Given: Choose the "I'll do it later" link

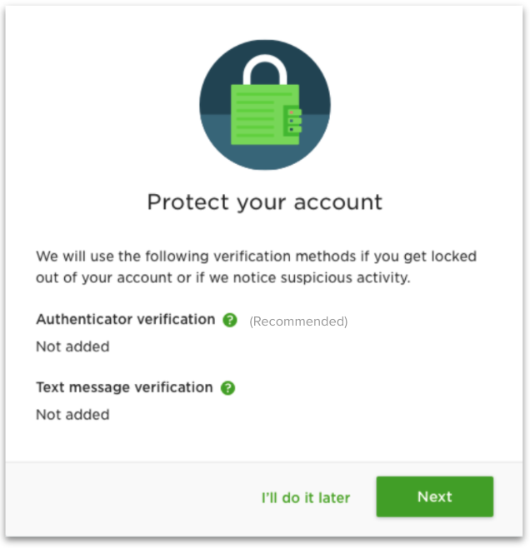Looking at the screenshot, I should coord(306,498).
